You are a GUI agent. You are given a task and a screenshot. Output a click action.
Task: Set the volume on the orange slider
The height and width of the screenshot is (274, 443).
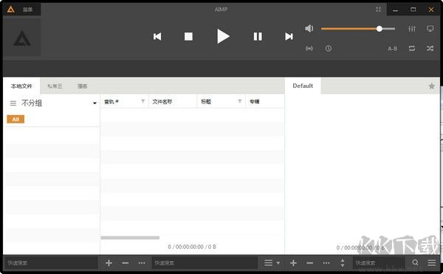click(358, 29)
